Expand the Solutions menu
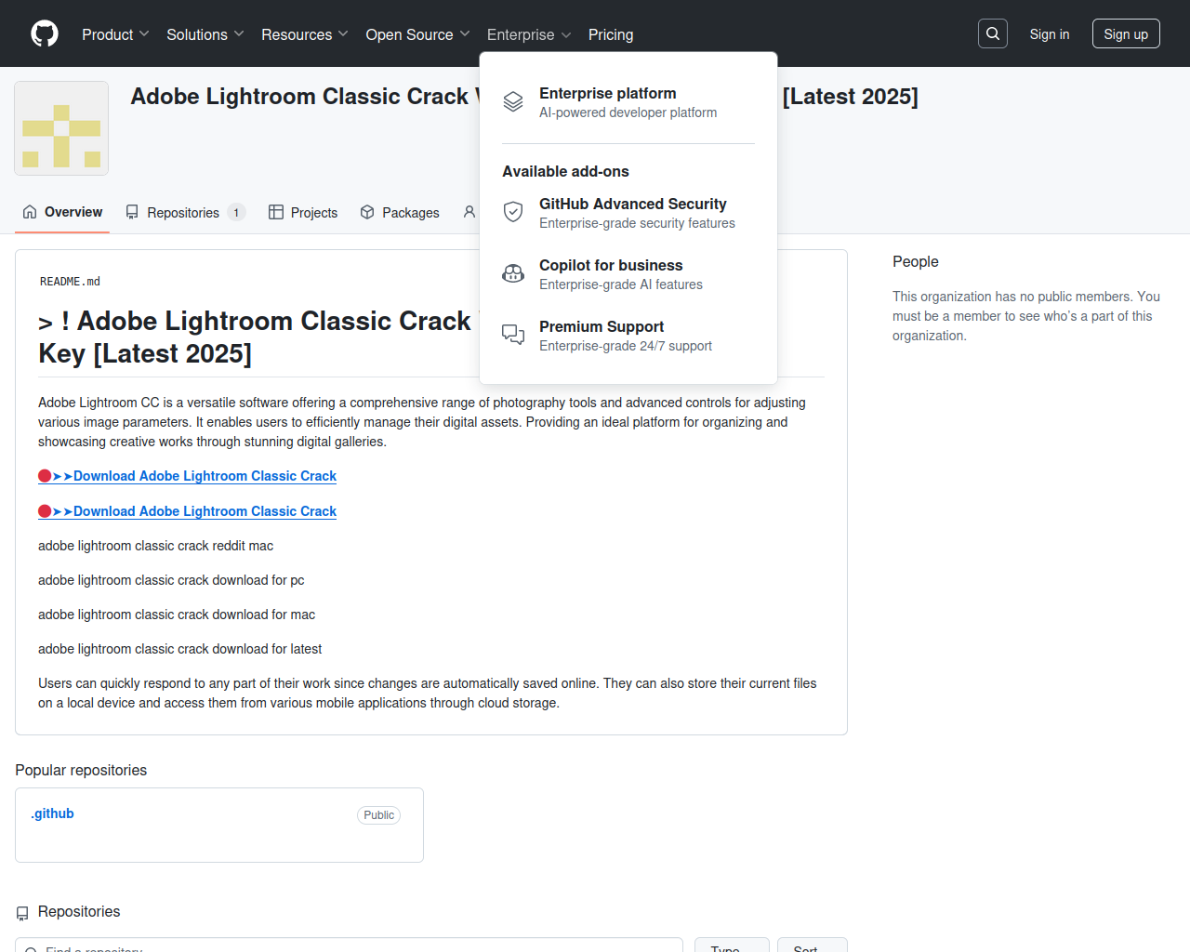Screen dimensions: 1190x952 (x=205, y=34)
